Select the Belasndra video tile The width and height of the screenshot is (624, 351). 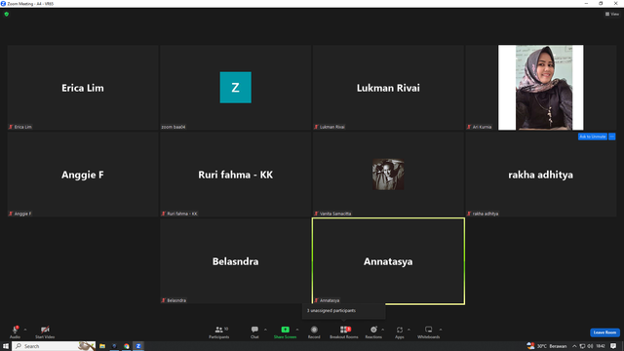(x=236, y=261)
